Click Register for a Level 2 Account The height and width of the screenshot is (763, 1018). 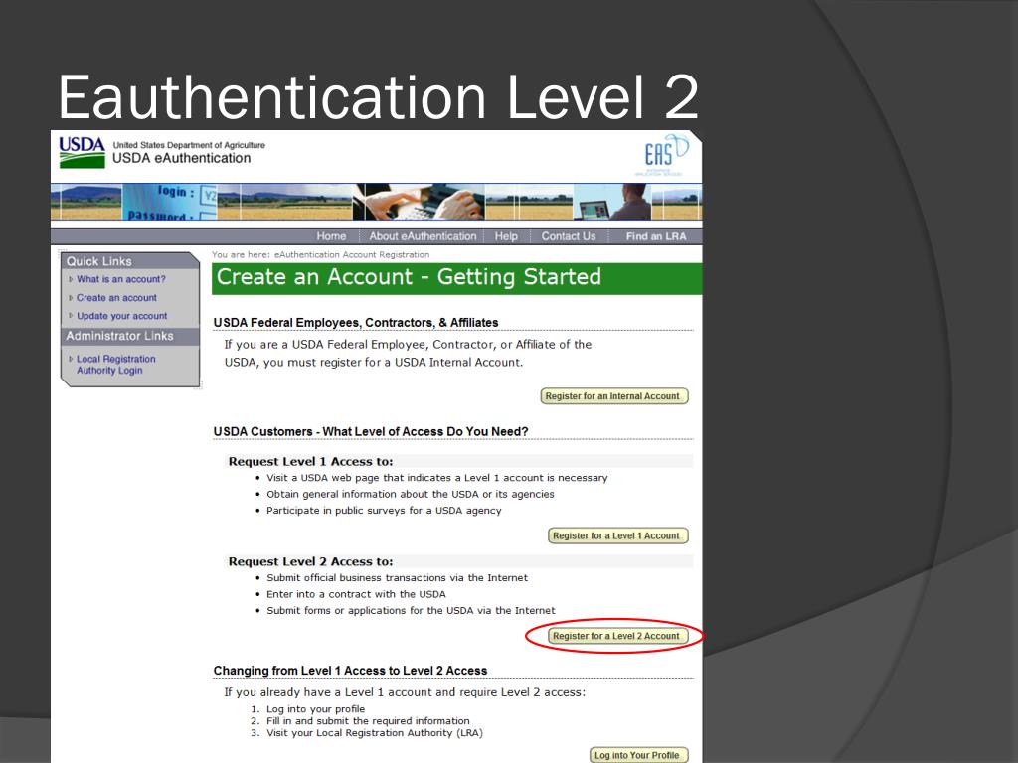[x=618, y=636]
